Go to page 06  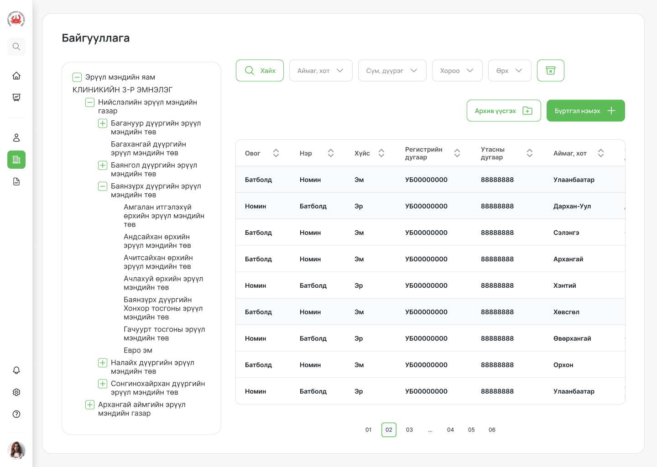492,430
